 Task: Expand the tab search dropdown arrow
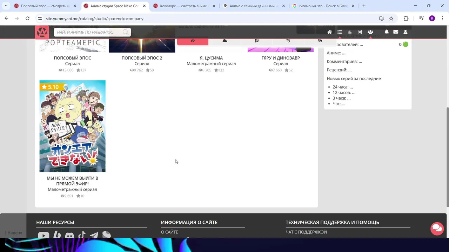click(6, 6)
